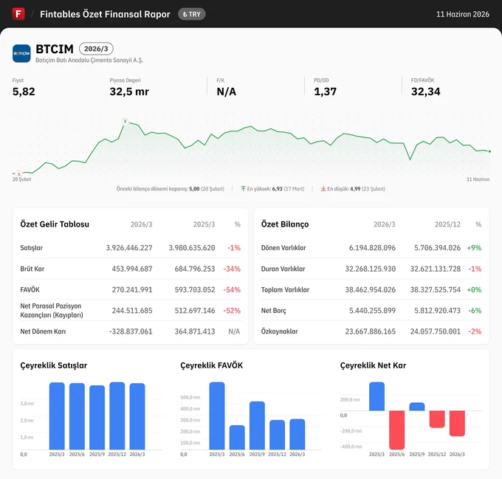The image size is (502, 479).
Task: Click the Brüt Kar value 453.994.687
Action: click(x=132, y=269)
